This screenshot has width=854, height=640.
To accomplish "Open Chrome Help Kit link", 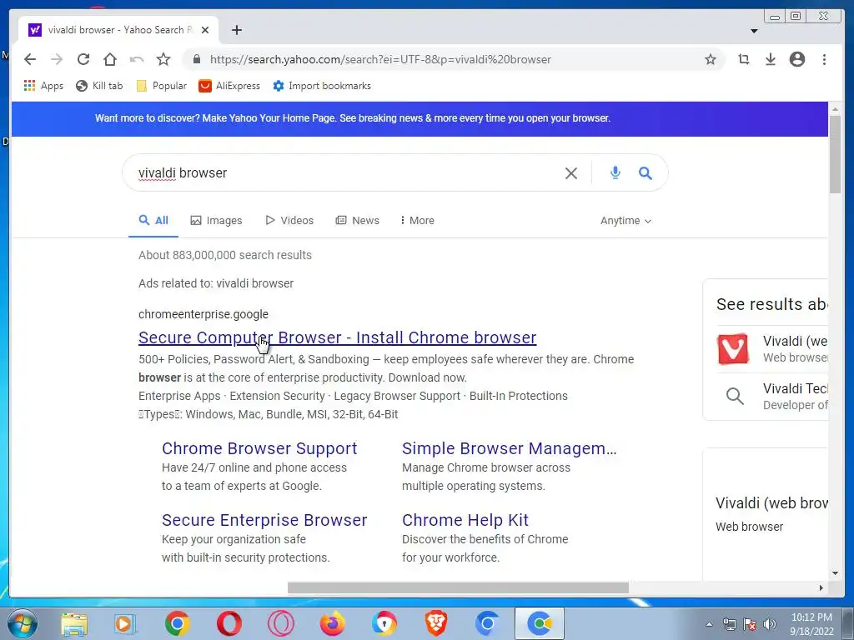I will [x=465, y=520].
